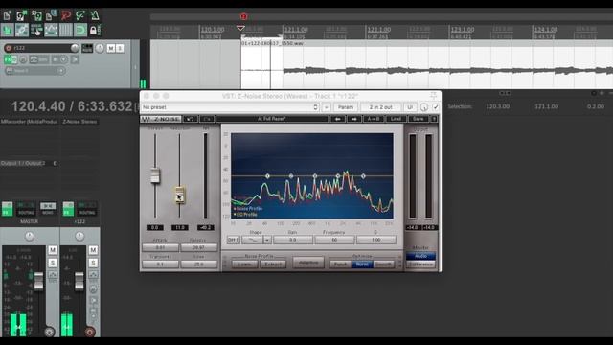This screenshot has width=613, height=345.
Task: Select Smooth optimize option
Action: tap(383, 264)
